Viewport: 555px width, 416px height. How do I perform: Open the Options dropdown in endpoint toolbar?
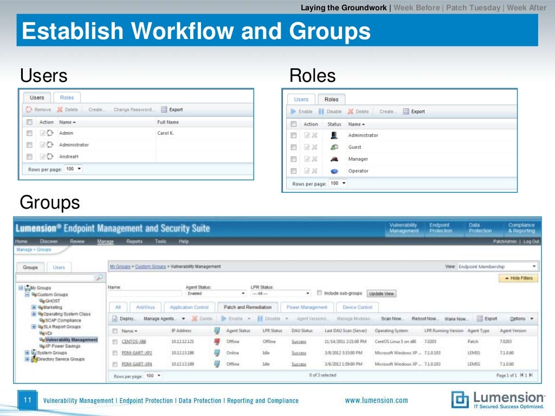521,318
